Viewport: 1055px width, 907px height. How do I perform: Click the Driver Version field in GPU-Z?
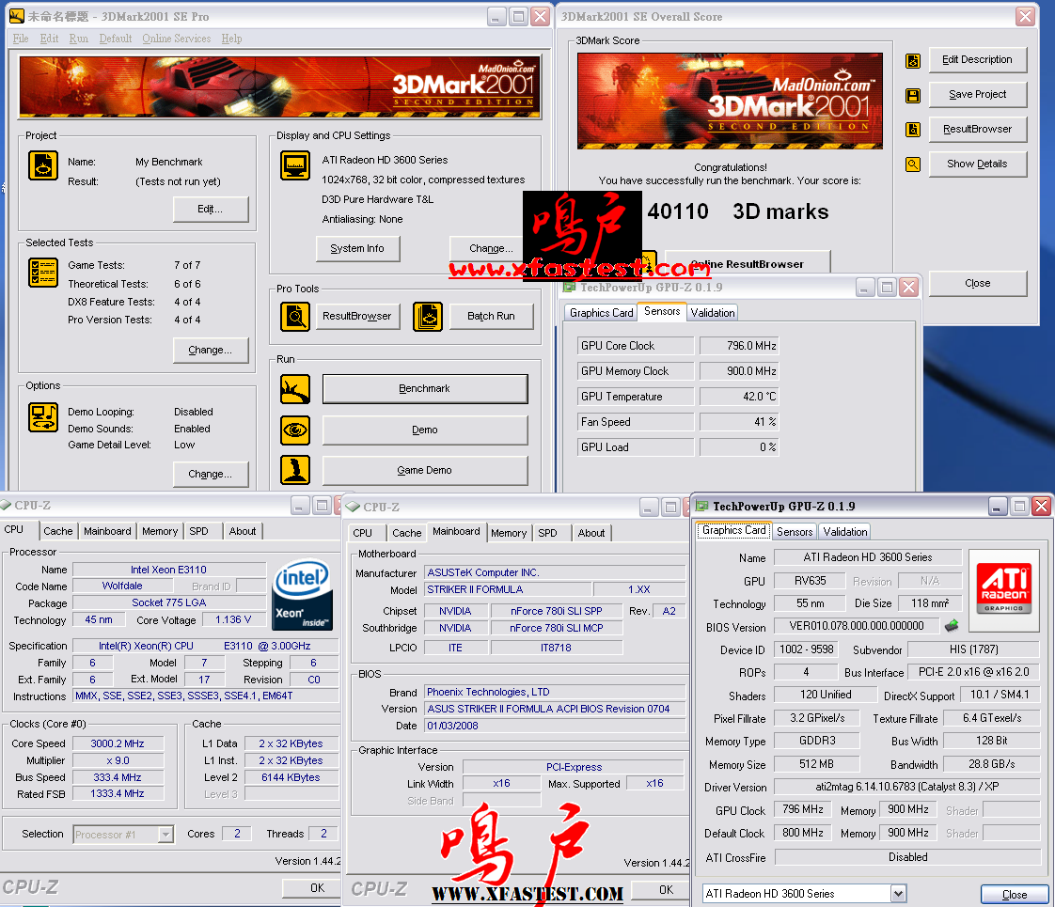click(907, 787)
